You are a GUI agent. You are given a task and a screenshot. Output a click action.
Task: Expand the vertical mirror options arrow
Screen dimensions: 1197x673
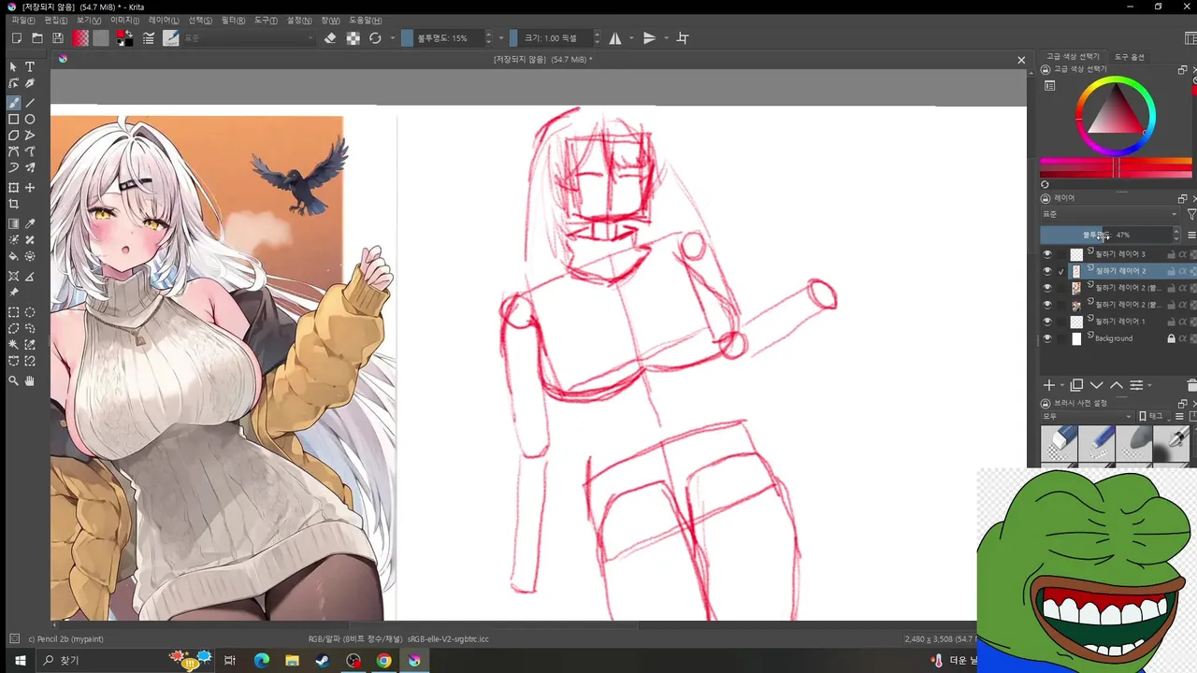tap(666, 38)
